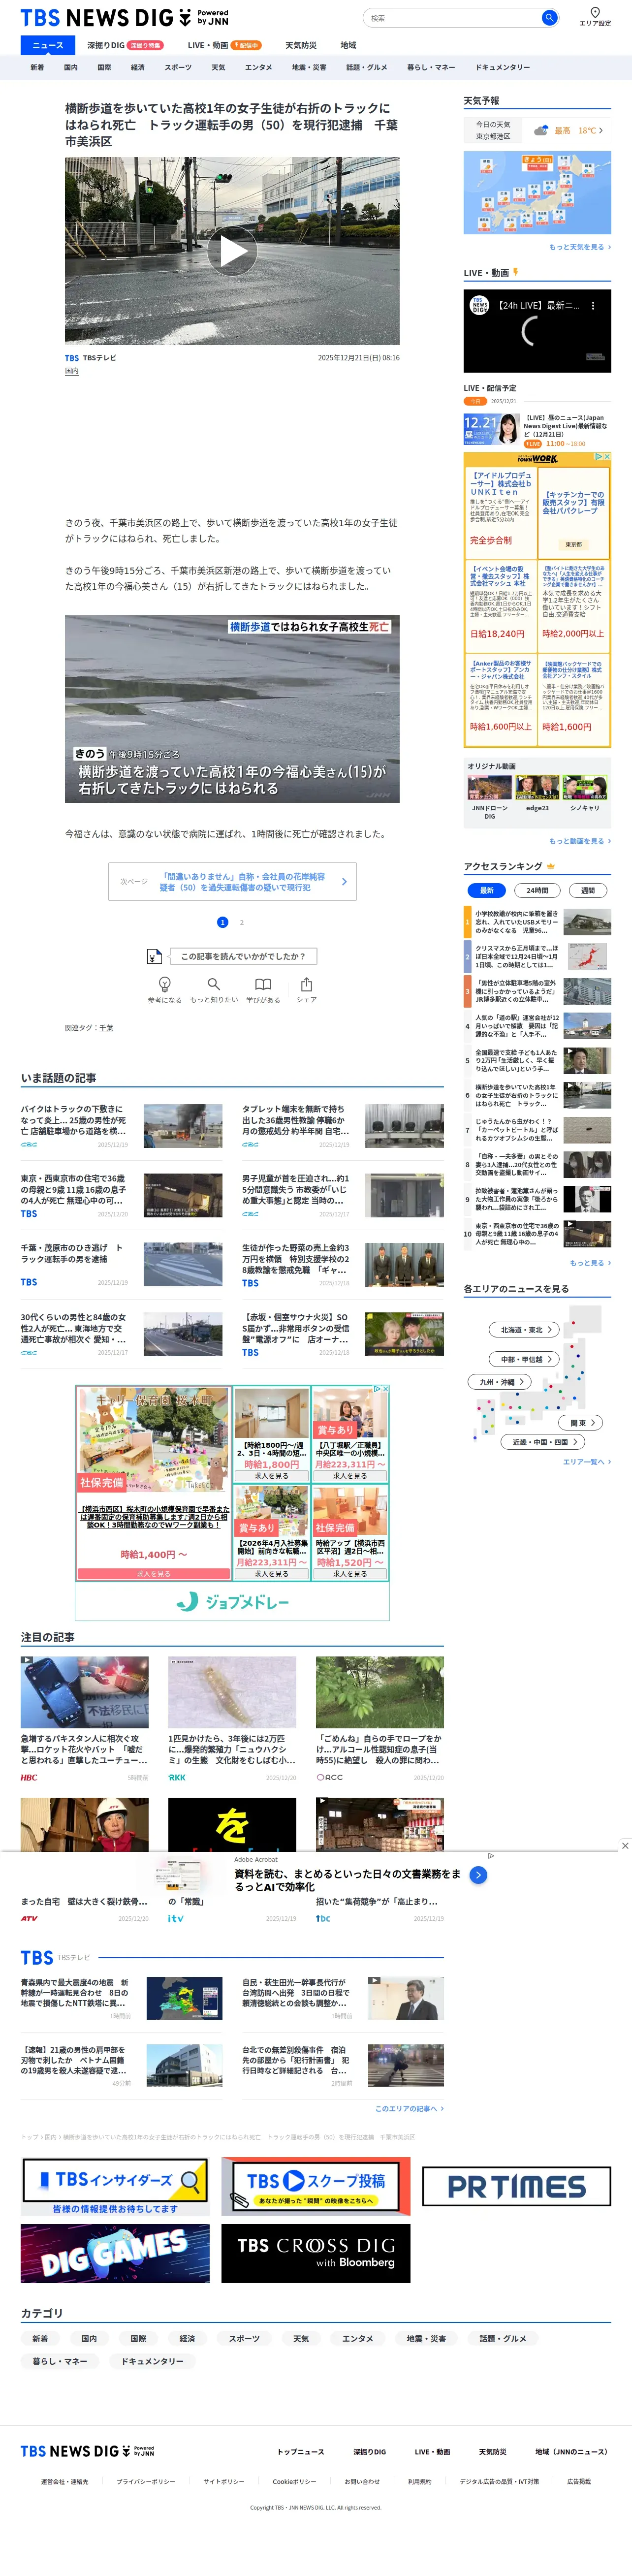This screenshot has height=2576, width=632.
Task: Open スポーツ in sub navigation
Action: pyautogui.click(x=178, y=67)
